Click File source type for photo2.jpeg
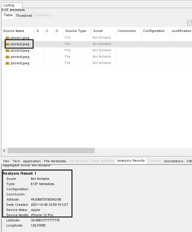Screen dimensions: 192x232 (x=68, y=44)
